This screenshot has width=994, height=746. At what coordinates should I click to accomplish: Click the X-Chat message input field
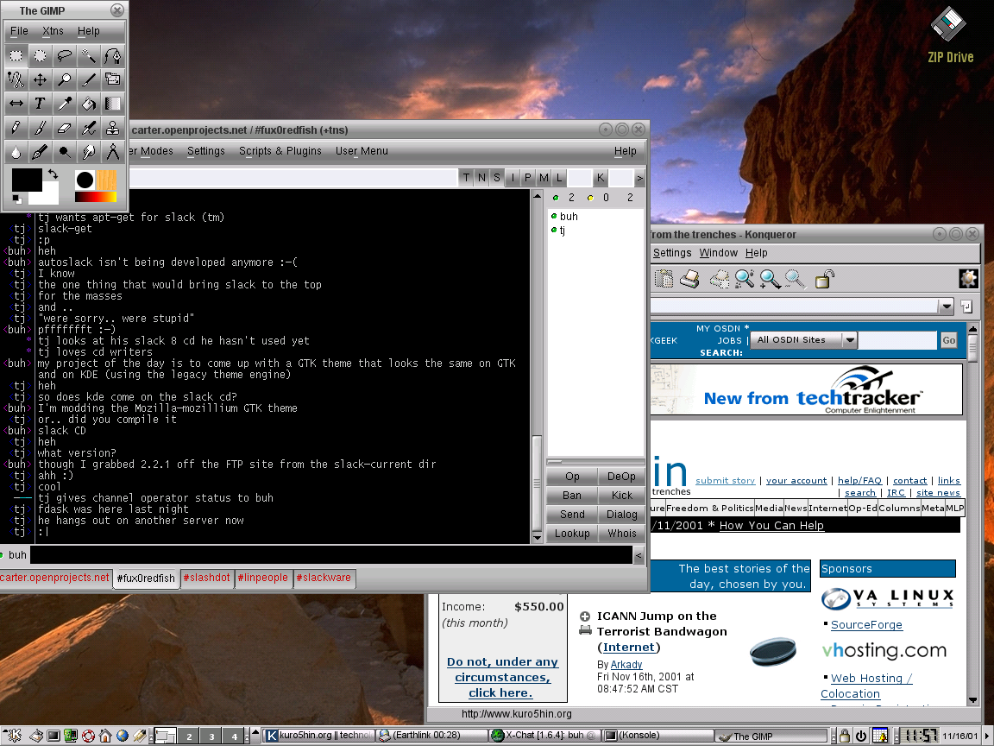tap(331, 555)
